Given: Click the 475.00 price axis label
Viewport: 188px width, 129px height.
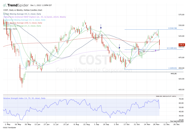Looking at the screenshot, I should [x=181, y=57].
